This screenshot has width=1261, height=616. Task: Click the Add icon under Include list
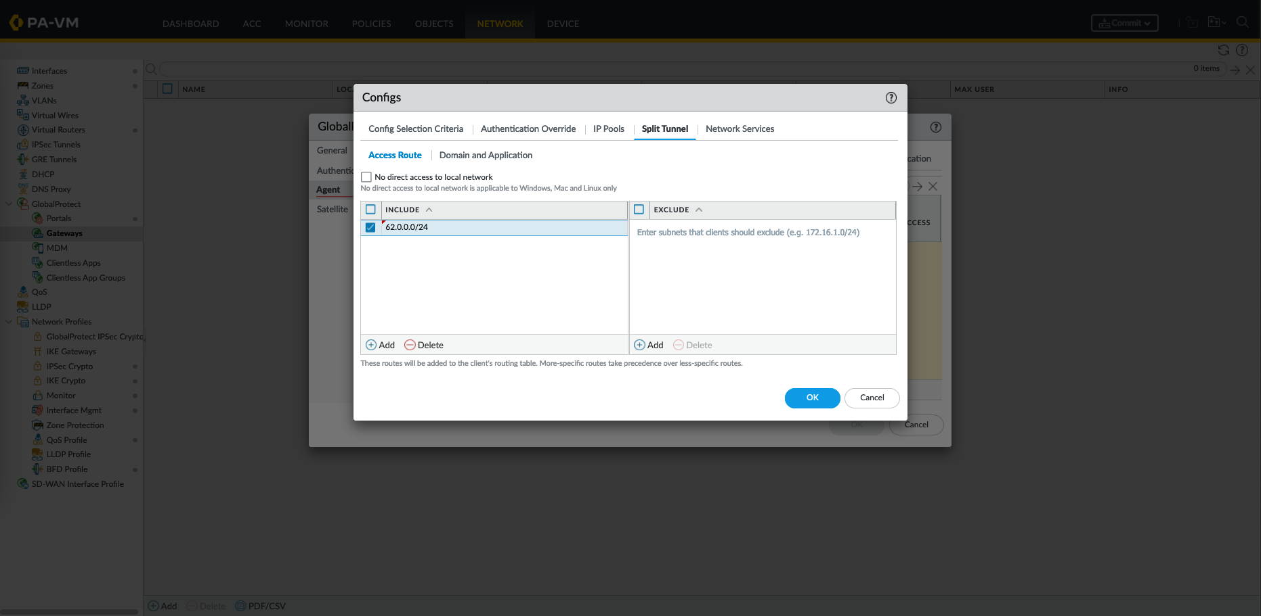[371, 345]
